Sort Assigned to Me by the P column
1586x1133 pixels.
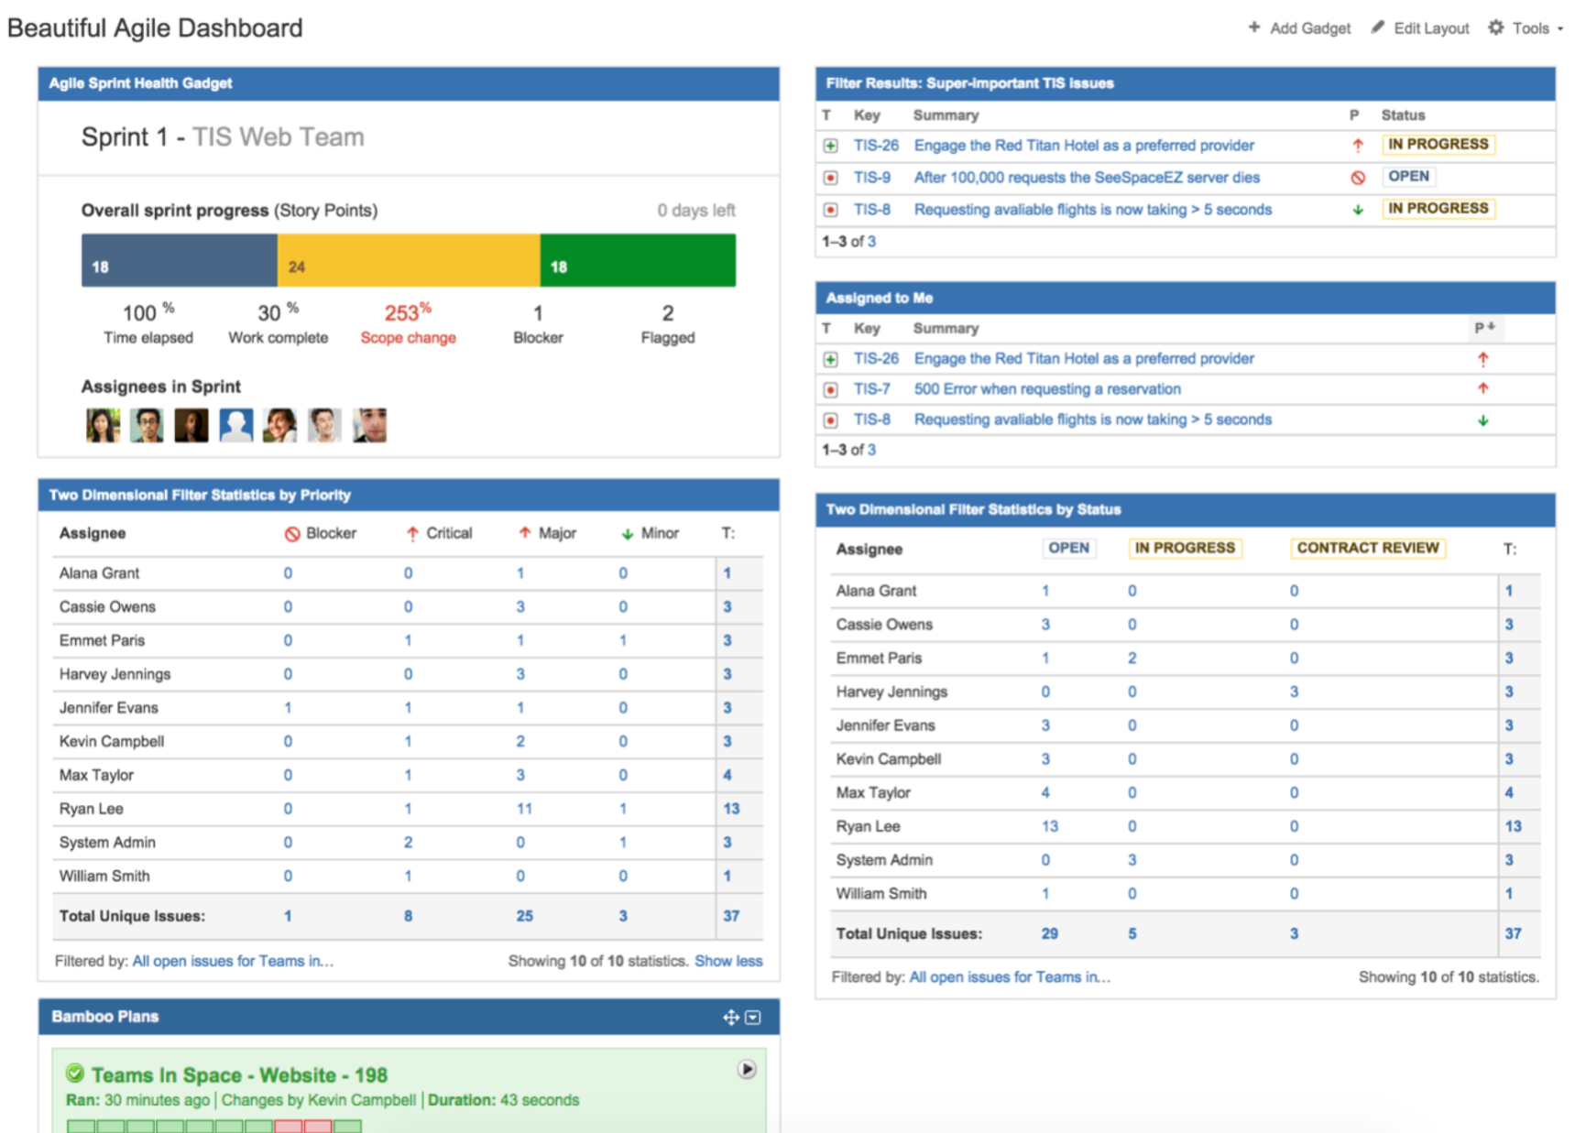(x=1484, y=327)
